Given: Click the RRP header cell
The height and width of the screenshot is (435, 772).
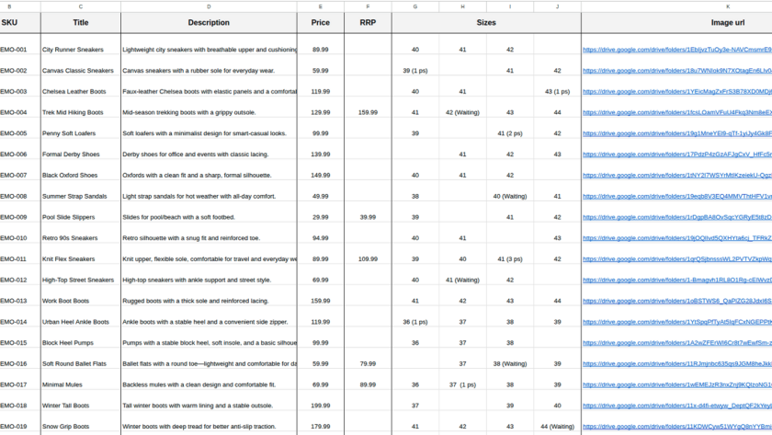Looking at the screenshot, I should point(368,23).
